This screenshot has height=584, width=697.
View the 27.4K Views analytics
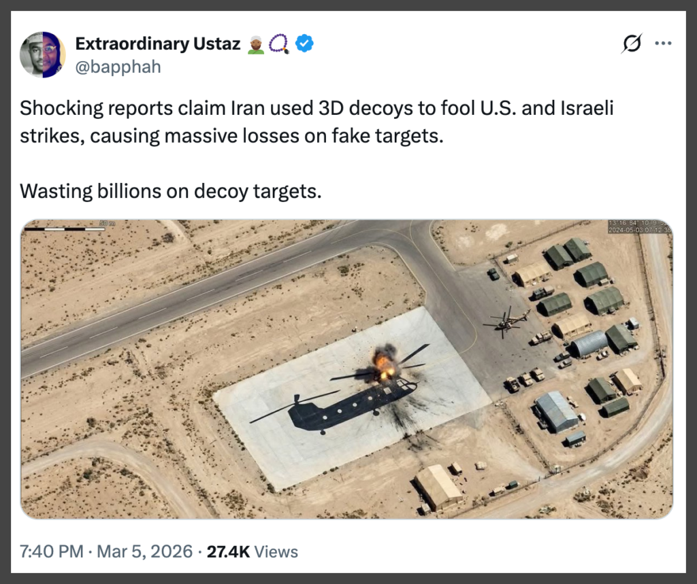pos(253,551)
